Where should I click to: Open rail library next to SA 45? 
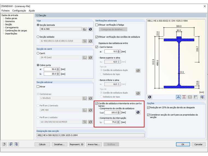click(85, 57)
